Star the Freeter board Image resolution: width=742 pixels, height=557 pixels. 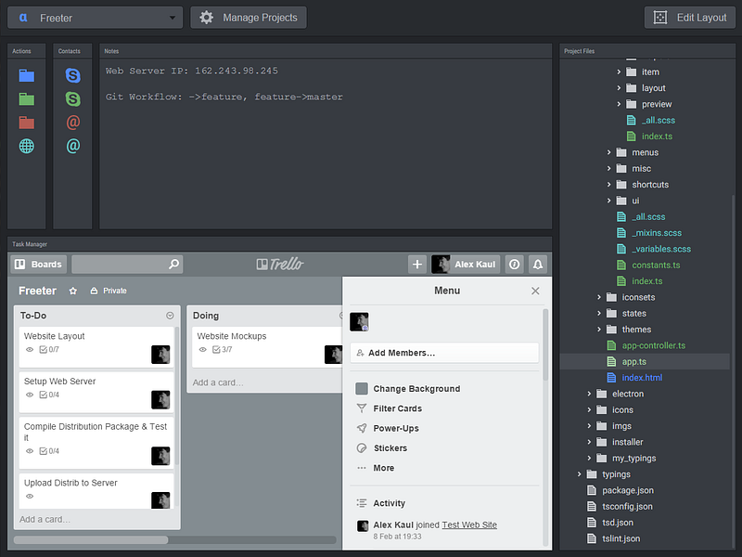tap(73, 291)
